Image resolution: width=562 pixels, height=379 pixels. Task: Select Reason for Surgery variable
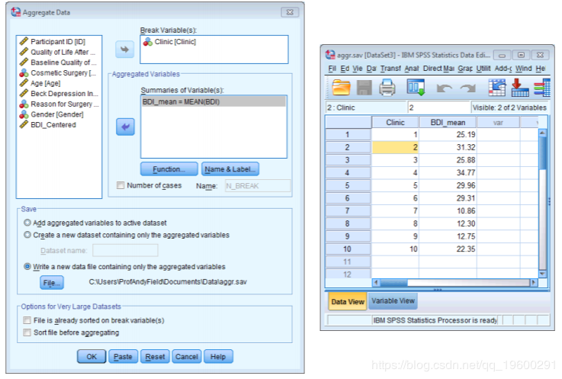tap(59, 104)
